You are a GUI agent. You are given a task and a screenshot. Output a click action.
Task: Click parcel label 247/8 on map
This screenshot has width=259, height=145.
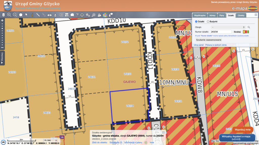point(16,117)
